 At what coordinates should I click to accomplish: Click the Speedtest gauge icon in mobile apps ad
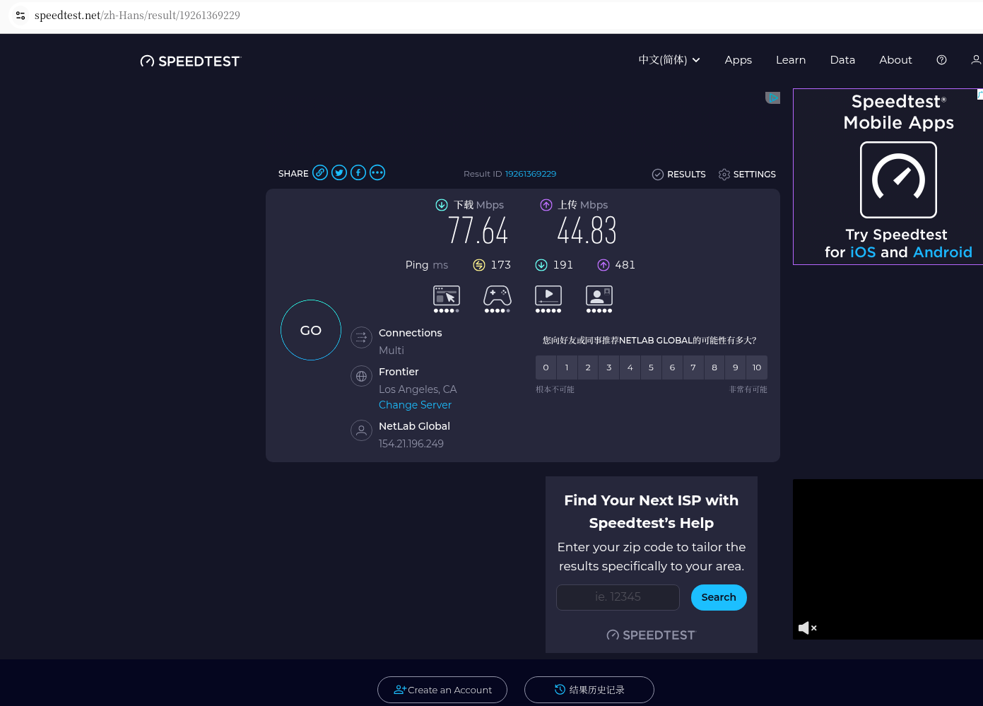(x=898, y=180)
